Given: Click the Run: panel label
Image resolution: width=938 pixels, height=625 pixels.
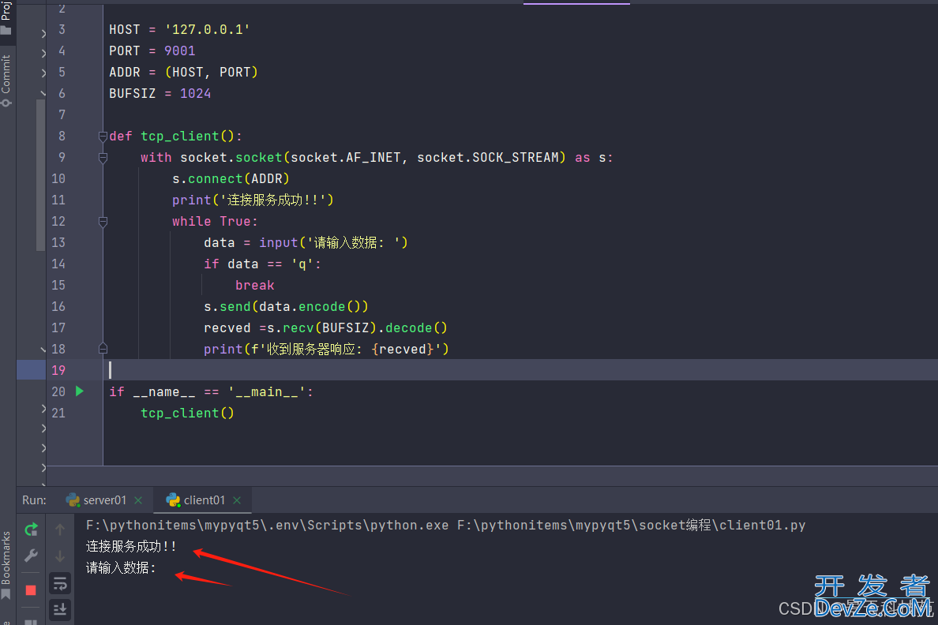Looking at the screenshot, I should (34, 500).
